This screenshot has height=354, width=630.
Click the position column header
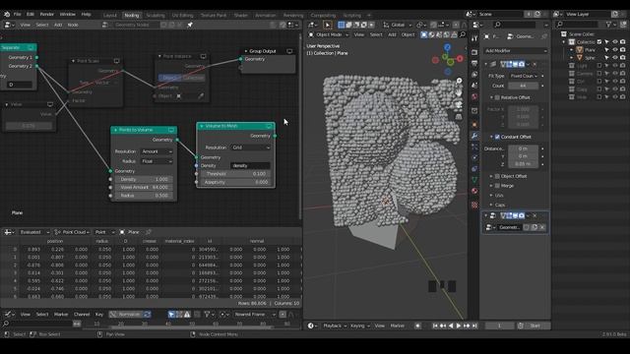point(55,241)
